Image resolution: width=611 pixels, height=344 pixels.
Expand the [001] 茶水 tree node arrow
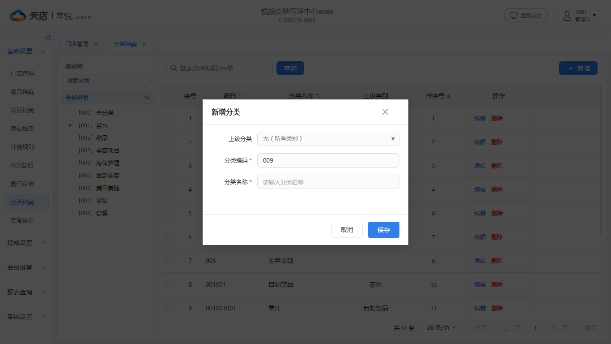(71, 125)
